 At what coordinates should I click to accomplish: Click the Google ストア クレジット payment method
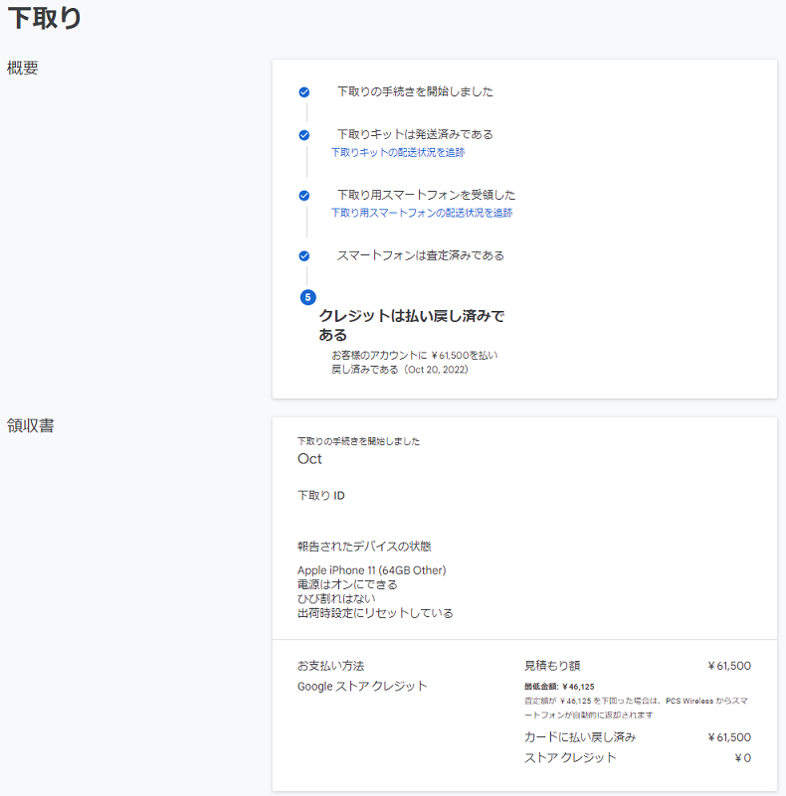(362, 687)
